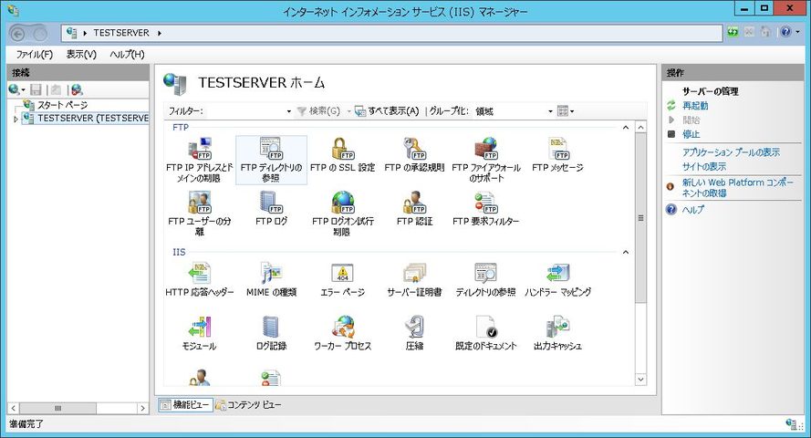Image resolution: width=811 pixels, height=438 pixels.
Task: Open FTP IP アドレスとドメインの制限
Action: pyautogui.click(x=200, y=160)
